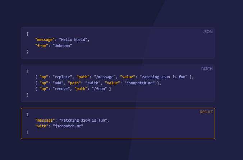This screenshot has width=243, height=160.
Task: Click the "Patching JSON is fun" patch value
Action: 164,77
